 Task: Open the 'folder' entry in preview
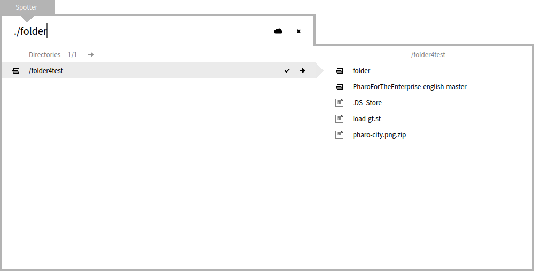tap(362, 71)
